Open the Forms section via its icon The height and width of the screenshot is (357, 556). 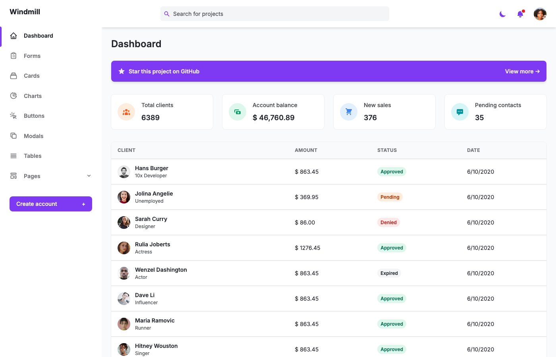pos(14,56)
